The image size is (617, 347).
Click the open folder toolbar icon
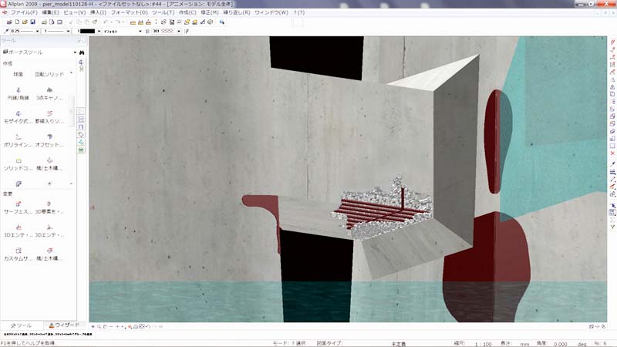25,22
